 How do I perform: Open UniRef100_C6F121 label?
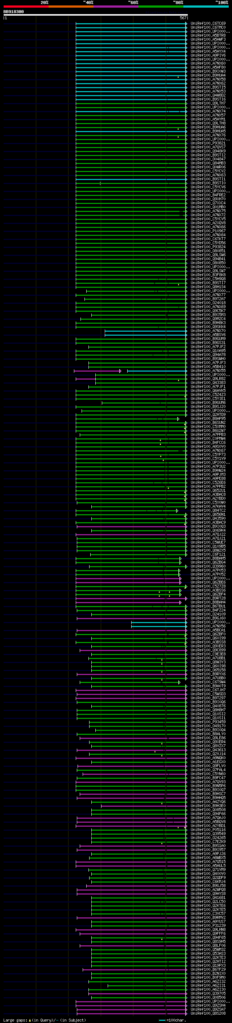pos(208,555)
